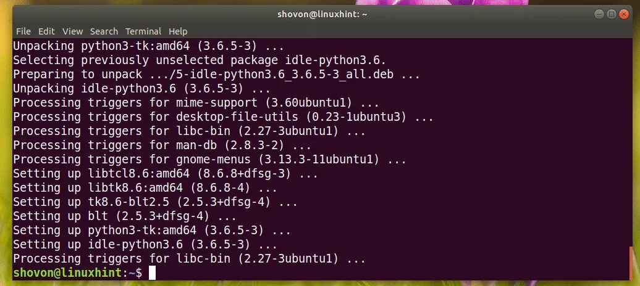Viewport: 640px width, 286px height.
Task: Close the terminal with the orange button
Action: tap(624, 14)
